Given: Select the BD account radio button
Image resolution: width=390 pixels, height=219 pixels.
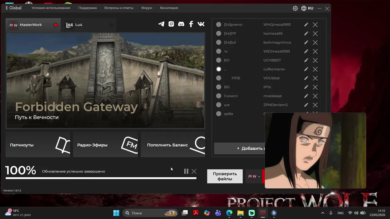Looking at the screenshot, I should (x=218, y=87).
